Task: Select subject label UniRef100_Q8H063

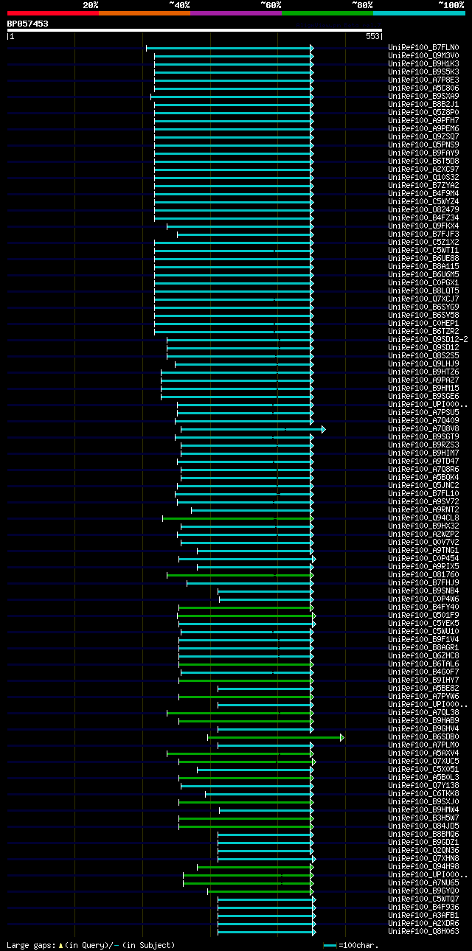Action: [423, 932]
